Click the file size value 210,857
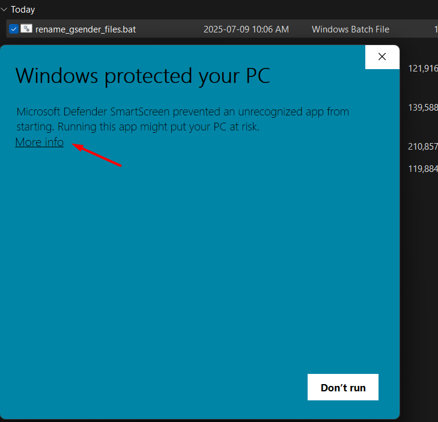 (x=423, y=147)
